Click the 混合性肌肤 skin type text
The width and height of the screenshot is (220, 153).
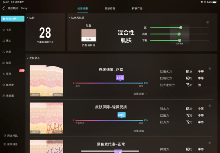click(126, 36)
